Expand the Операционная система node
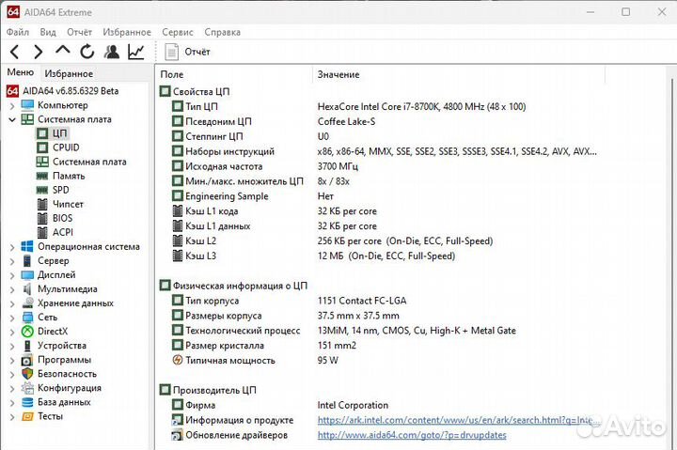The width and height of the screenshot is (677, 450). click(12, 247)
